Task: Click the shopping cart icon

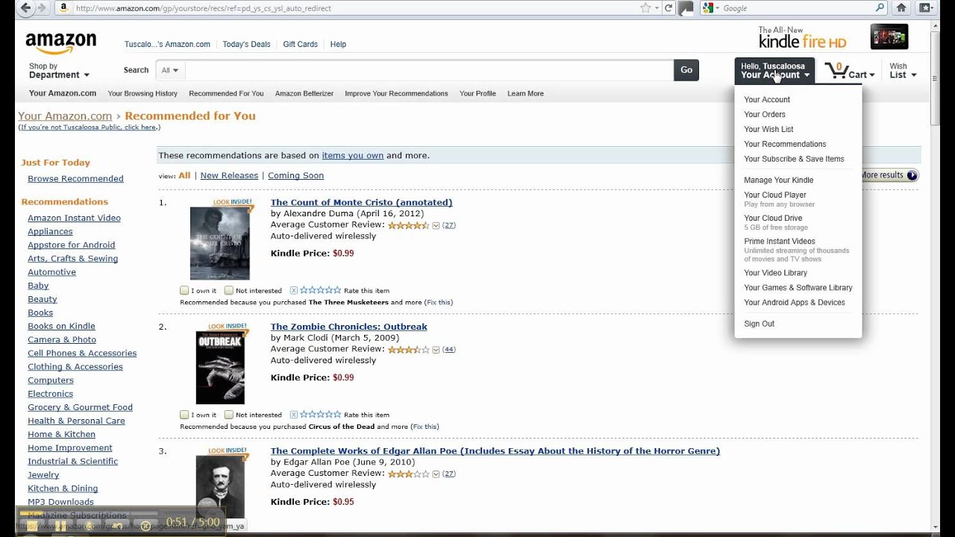Action: 836,72
